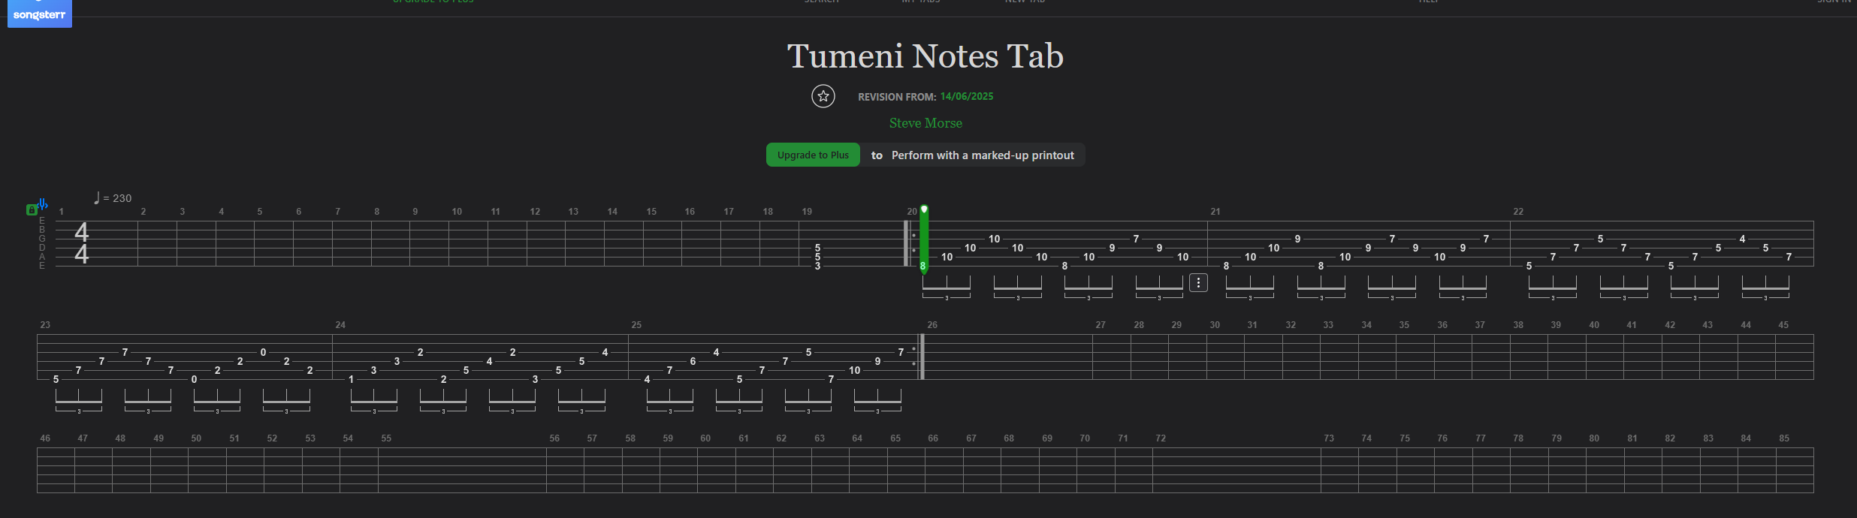Click the G string label
The image size is (1857, 518).
pos(42,239)
